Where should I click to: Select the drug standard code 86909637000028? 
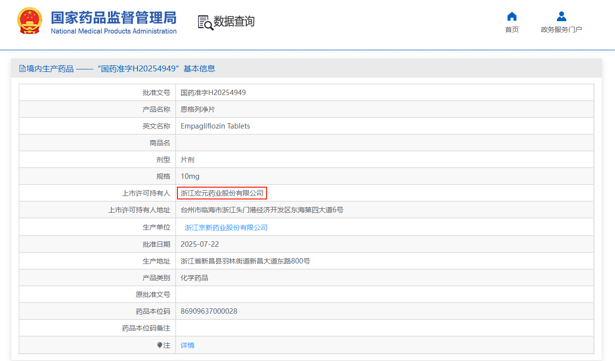click(x=209, y=311)
